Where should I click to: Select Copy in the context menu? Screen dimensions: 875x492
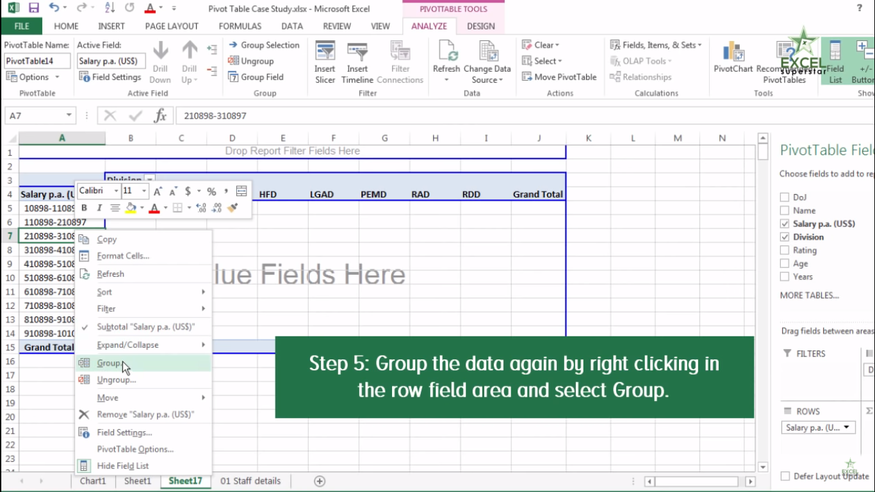point(143,239)
